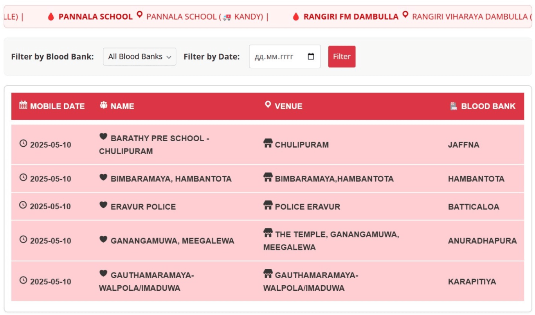Click the store icon beside Chulipuram venue
Viewport: 535px width, 315px height.
click(268, 143)
